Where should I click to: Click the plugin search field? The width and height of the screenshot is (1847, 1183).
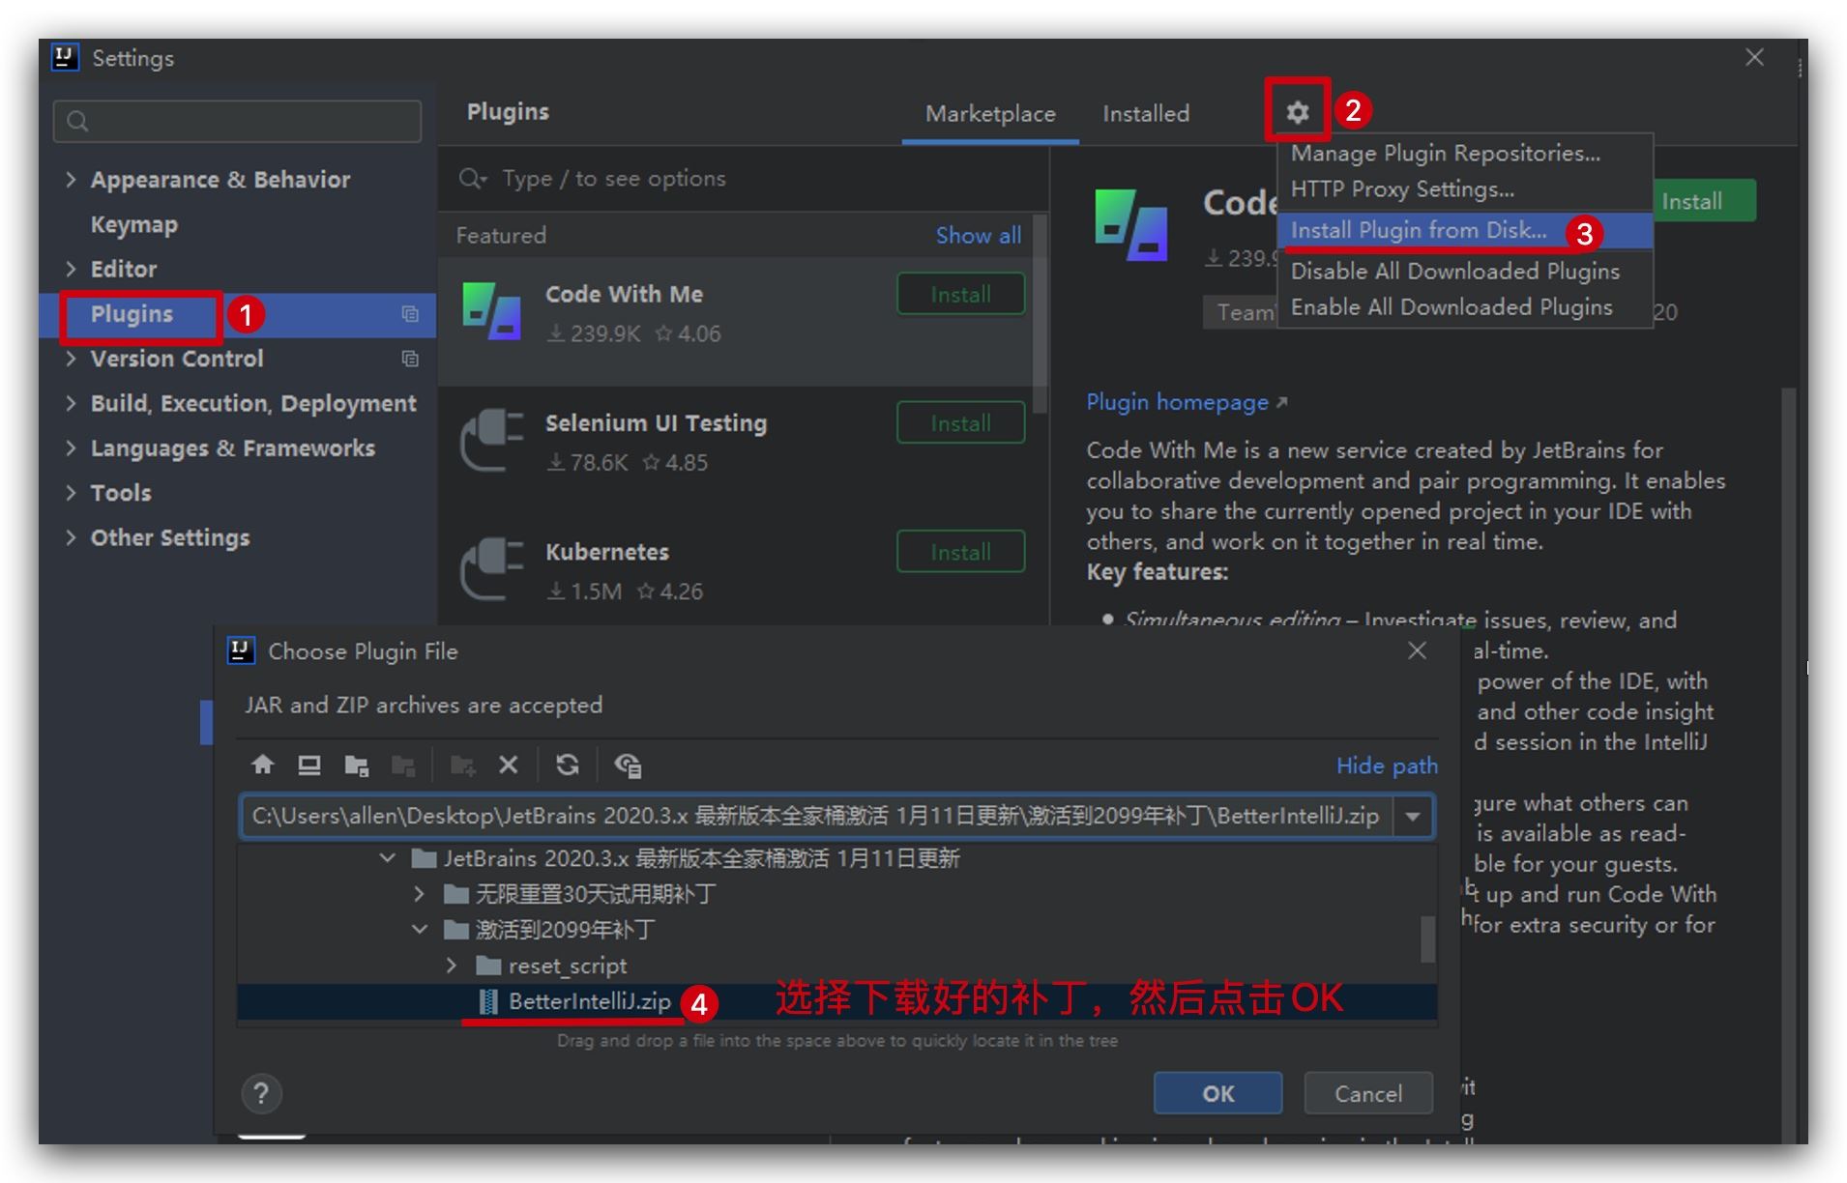click(x=745, y=179)
